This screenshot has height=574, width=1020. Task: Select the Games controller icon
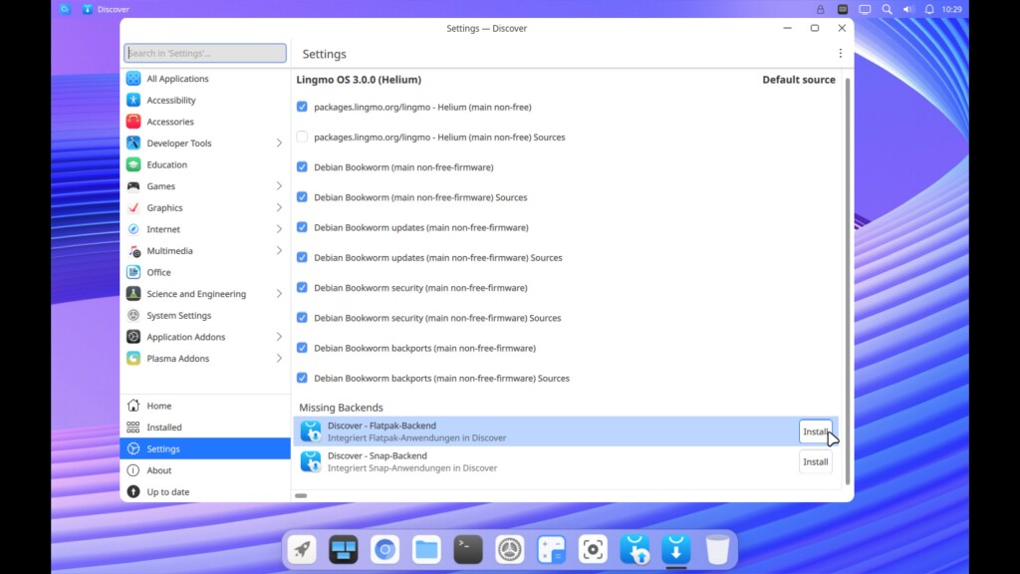tap(133, 186)
